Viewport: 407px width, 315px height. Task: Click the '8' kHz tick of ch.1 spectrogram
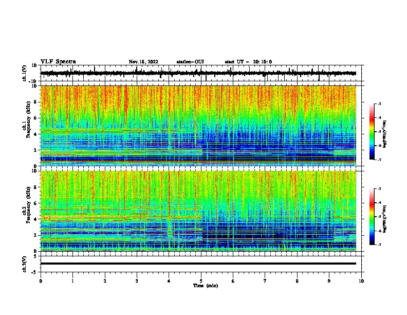[35, 102]
